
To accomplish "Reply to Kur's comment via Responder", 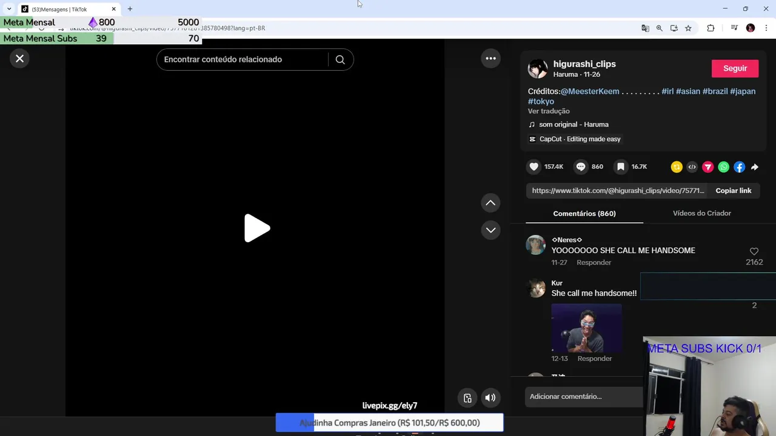I will click(595, 359).
